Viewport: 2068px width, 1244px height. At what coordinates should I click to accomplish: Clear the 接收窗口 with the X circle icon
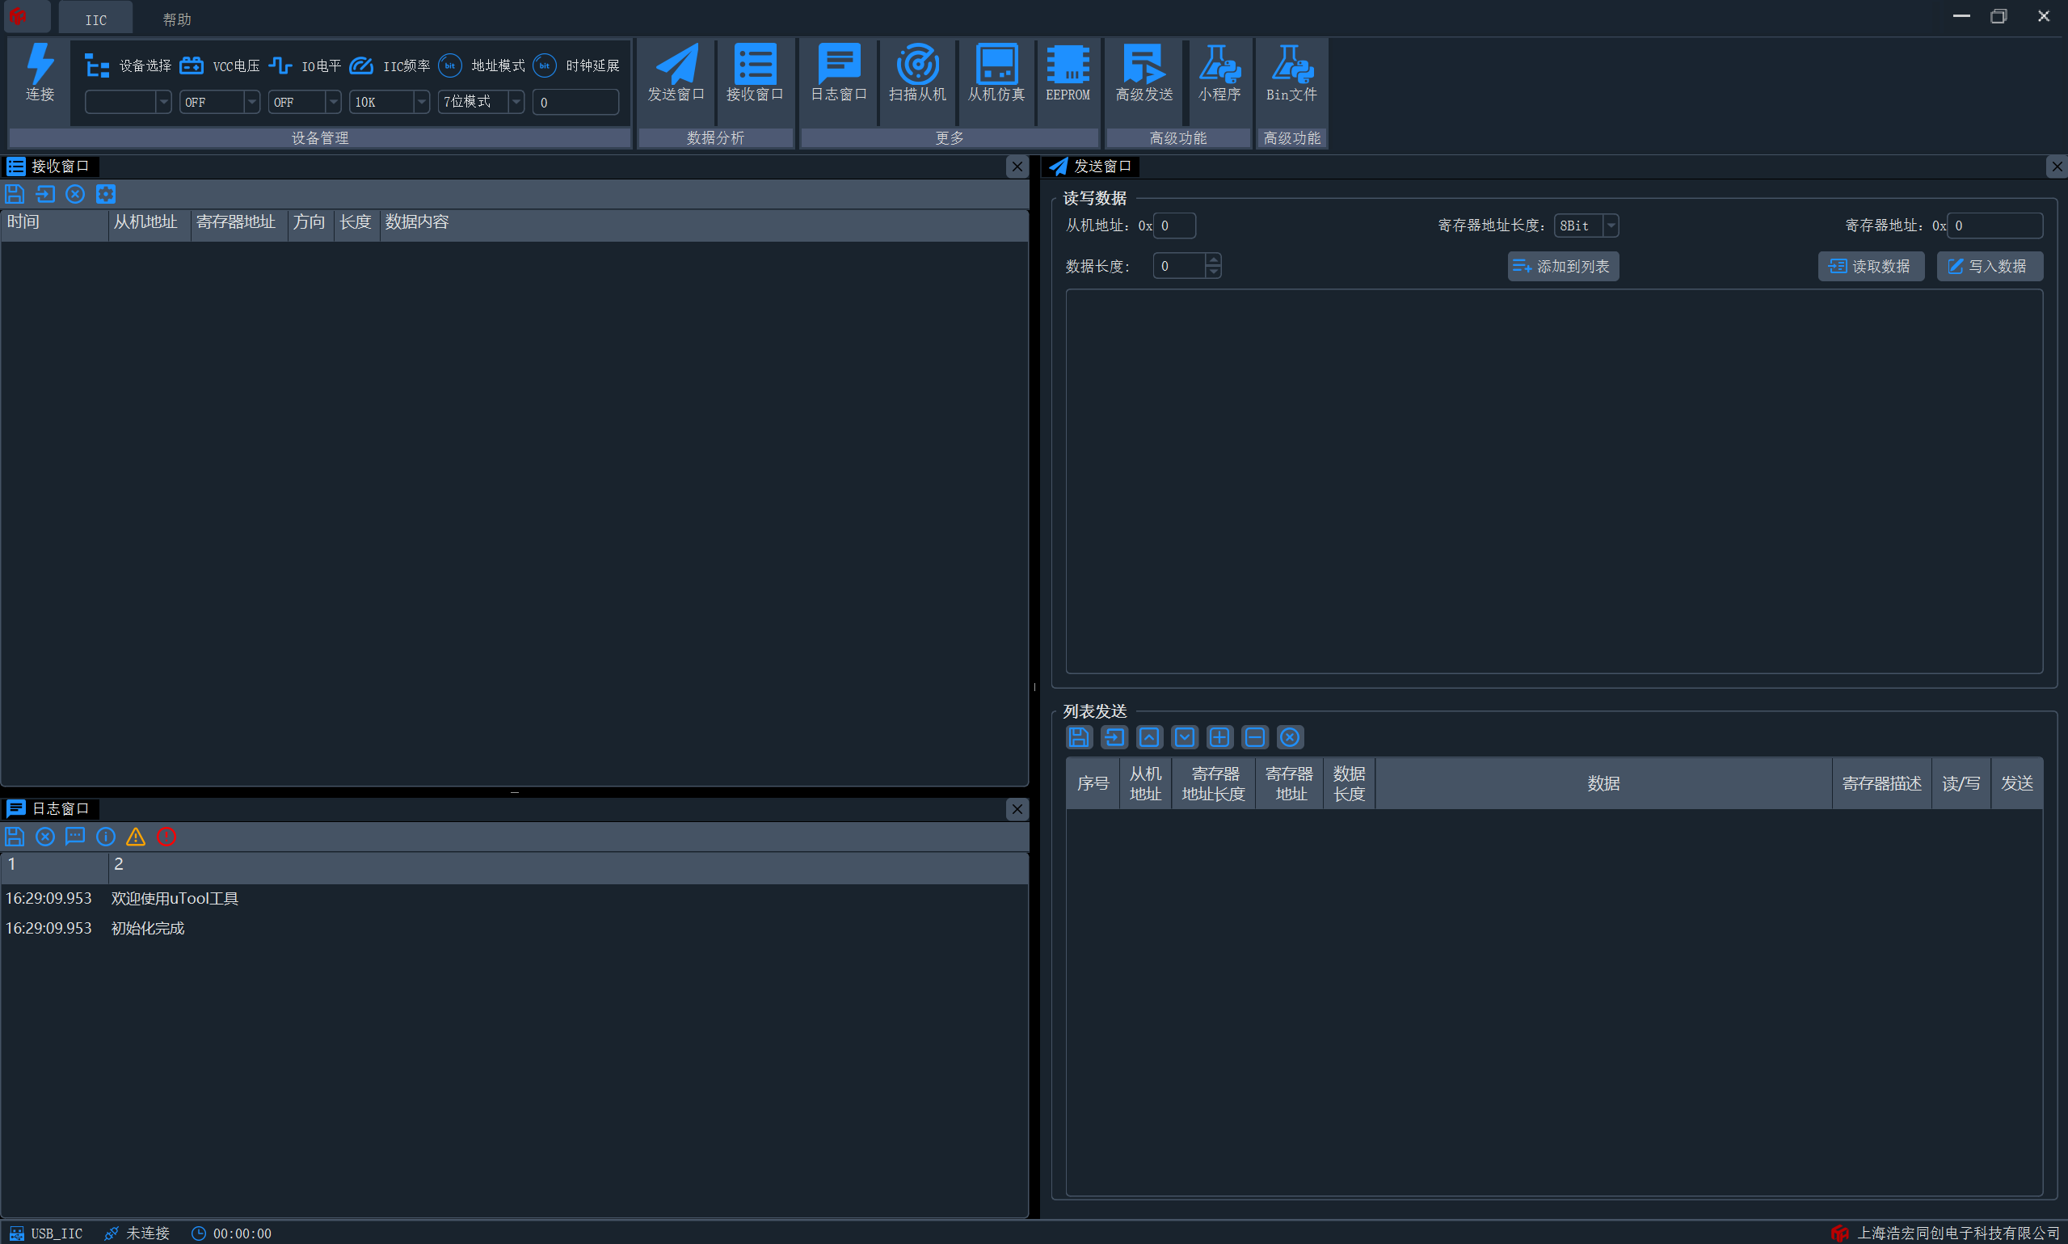point(75,195)
